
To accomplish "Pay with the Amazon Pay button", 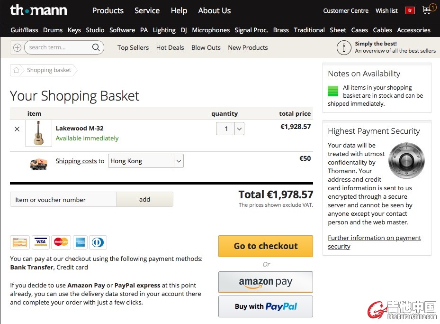I will coord(266,282).
